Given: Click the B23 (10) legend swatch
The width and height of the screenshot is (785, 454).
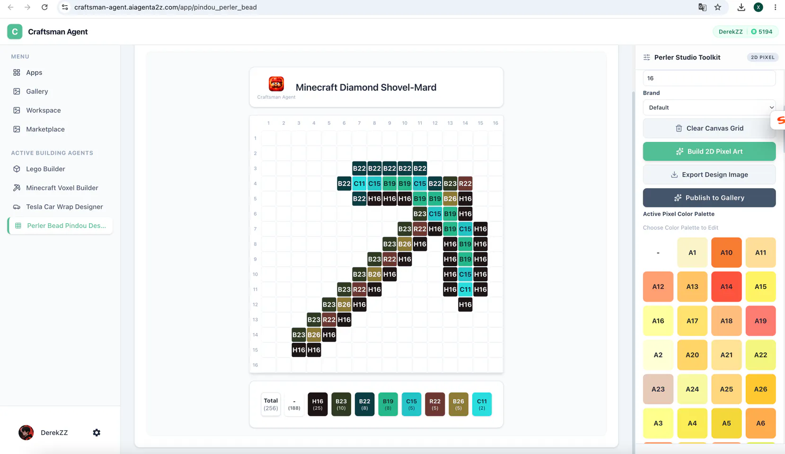Looking at the screenshot, I should (x=341, y=404).
